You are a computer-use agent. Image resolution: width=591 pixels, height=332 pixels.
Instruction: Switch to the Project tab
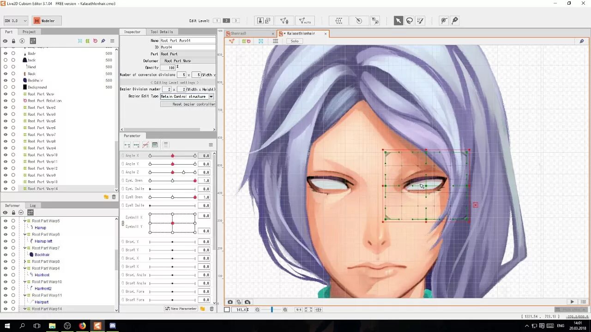pos(29,32)
